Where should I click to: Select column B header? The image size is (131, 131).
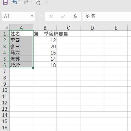click(45, 28)
